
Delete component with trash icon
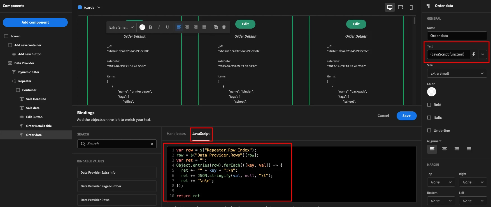pos(224,27)
